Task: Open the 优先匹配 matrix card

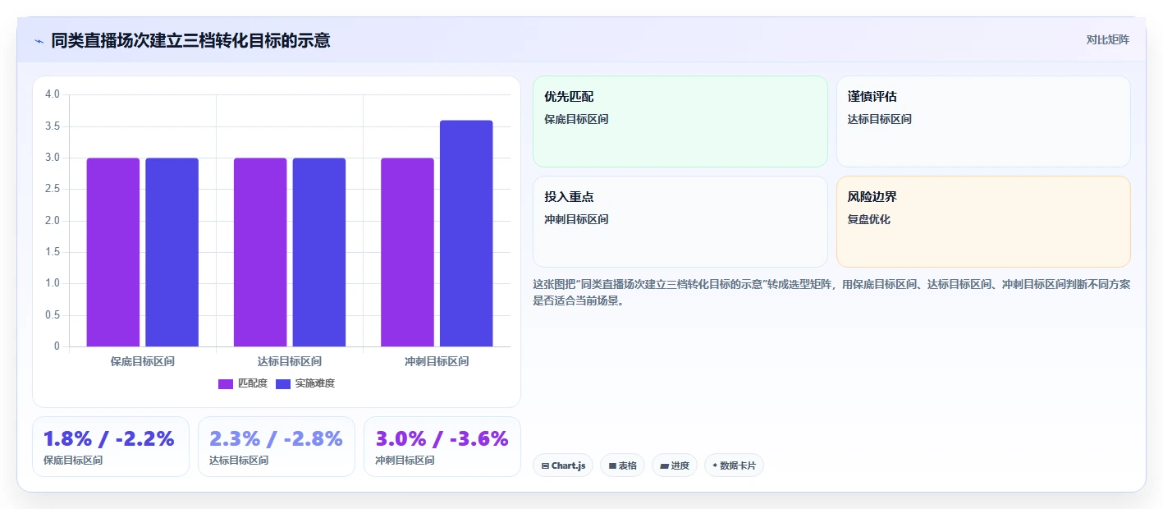Action: [x=680, y=122]
